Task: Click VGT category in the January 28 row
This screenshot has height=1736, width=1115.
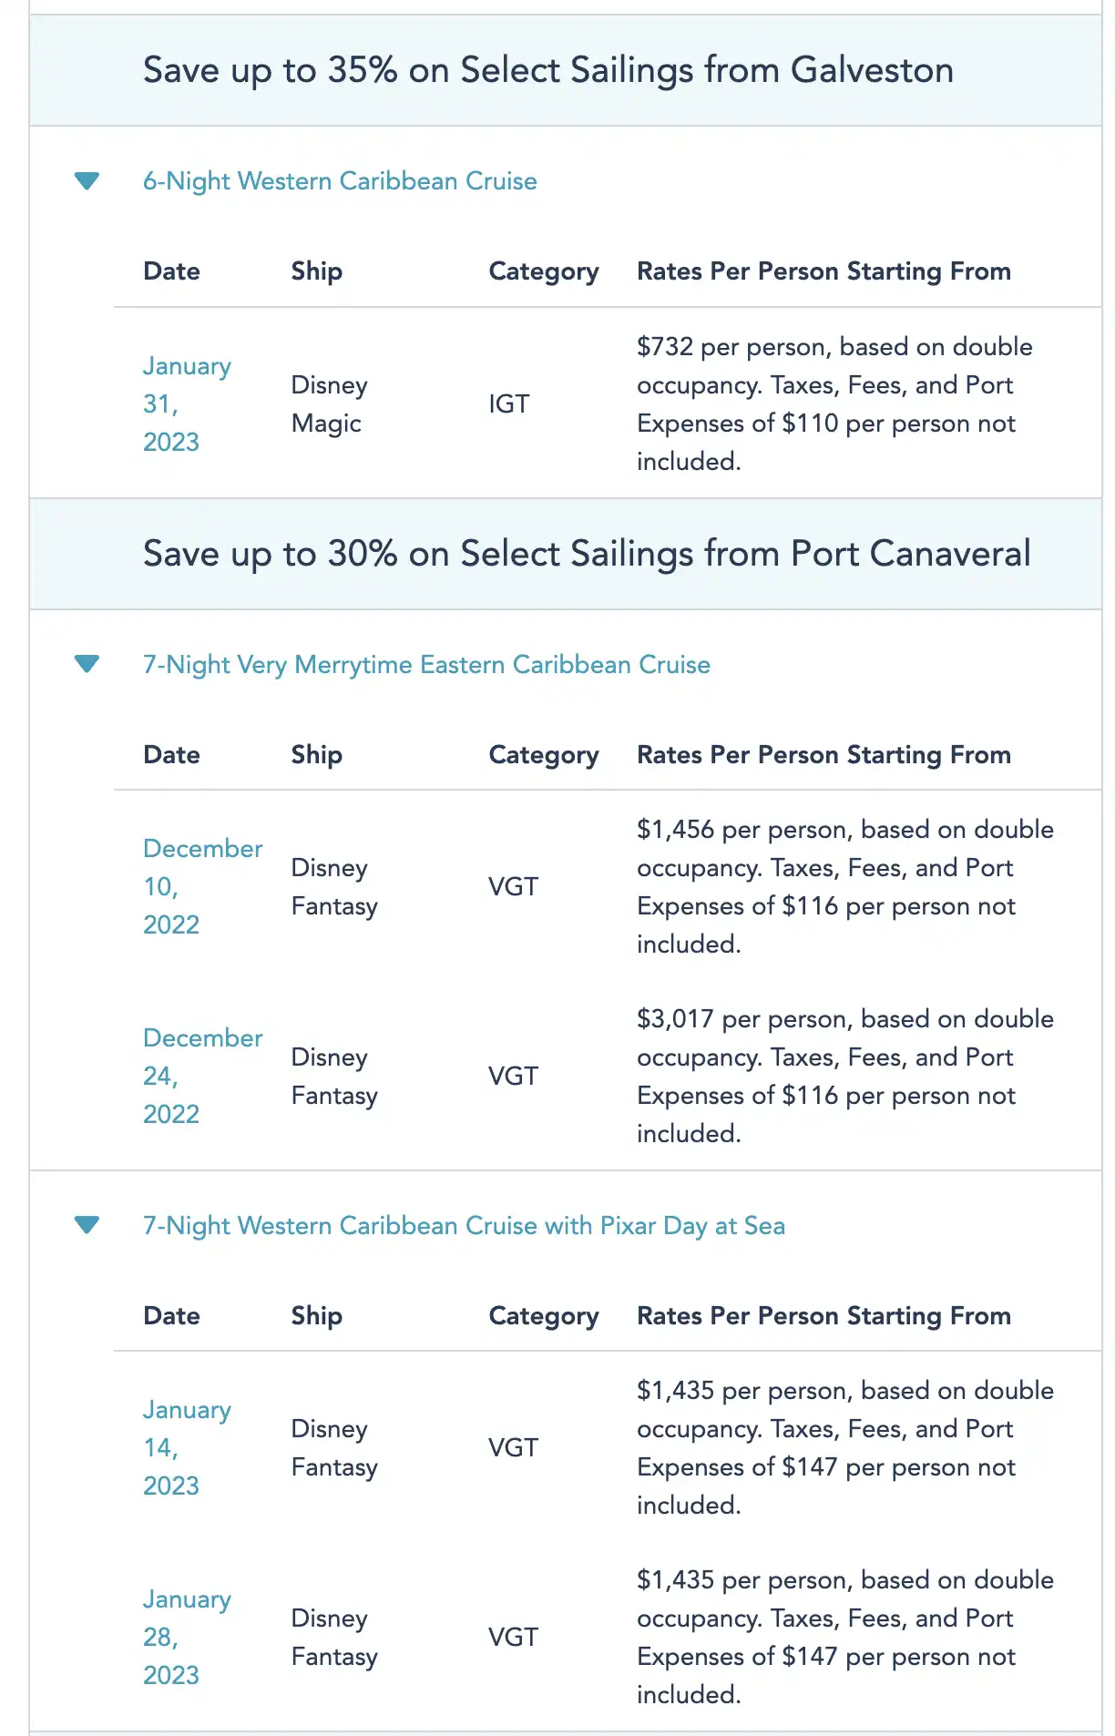Action: pyautogui.click(x=513, y=1637)
